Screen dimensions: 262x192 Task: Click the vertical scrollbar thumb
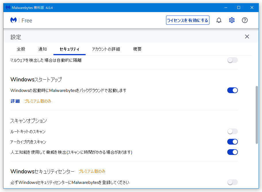pyautogui.click(x=257, y=115)
